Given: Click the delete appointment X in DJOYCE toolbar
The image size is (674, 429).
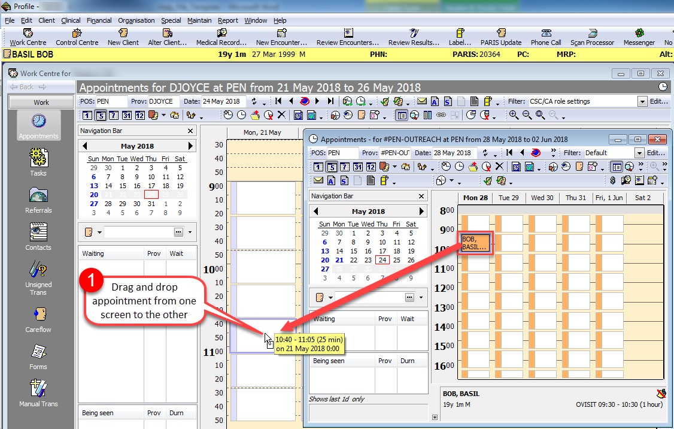Looking at the screenshot, I should point(281,115).
